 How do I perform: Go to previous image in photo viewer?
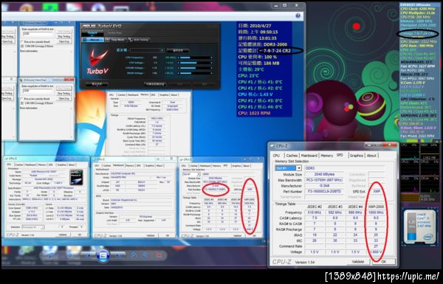pyautogui.click(x=88, y=255)
